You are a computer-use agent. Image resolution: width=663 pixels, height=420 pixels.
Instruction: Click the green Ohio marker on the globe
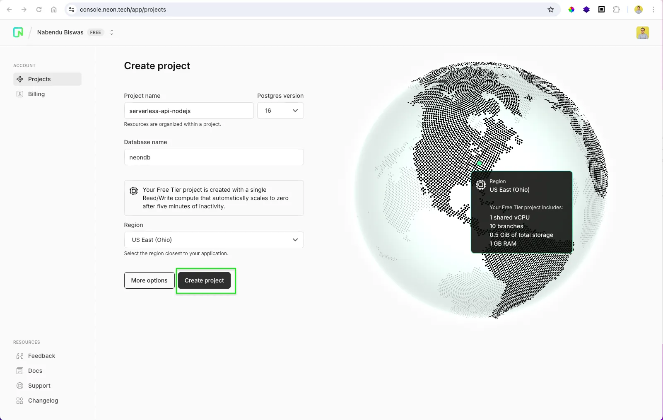coord(479,164)
